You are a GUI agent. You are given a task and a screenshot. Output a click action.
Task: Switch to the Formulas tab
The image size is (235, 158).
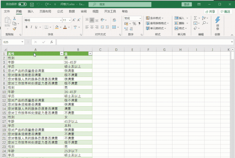coord(60,11)
